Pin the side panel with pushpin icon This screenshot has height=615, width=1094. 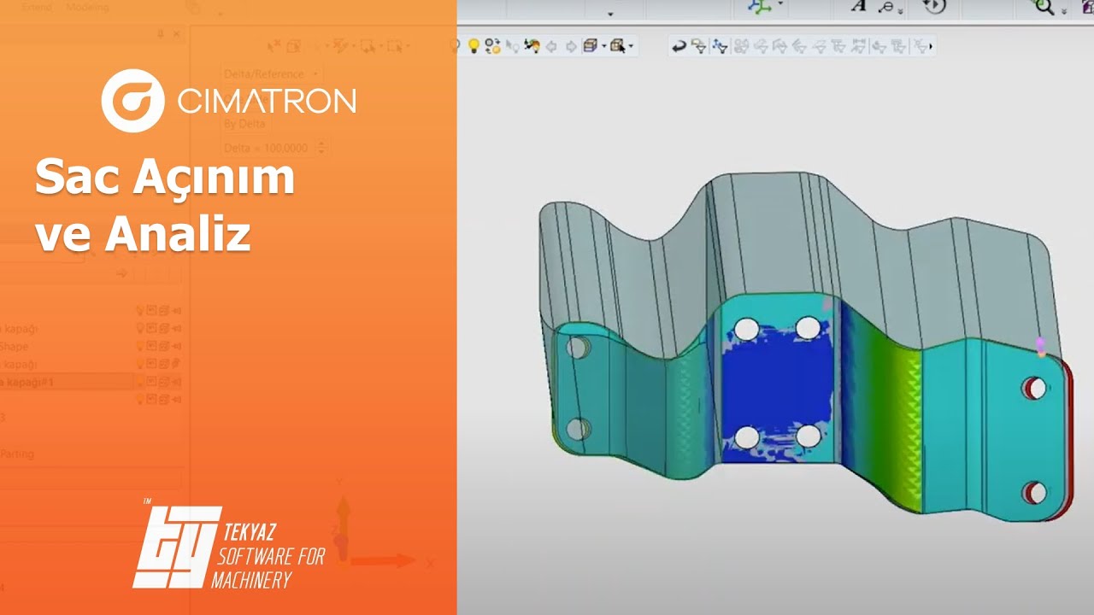161,34
